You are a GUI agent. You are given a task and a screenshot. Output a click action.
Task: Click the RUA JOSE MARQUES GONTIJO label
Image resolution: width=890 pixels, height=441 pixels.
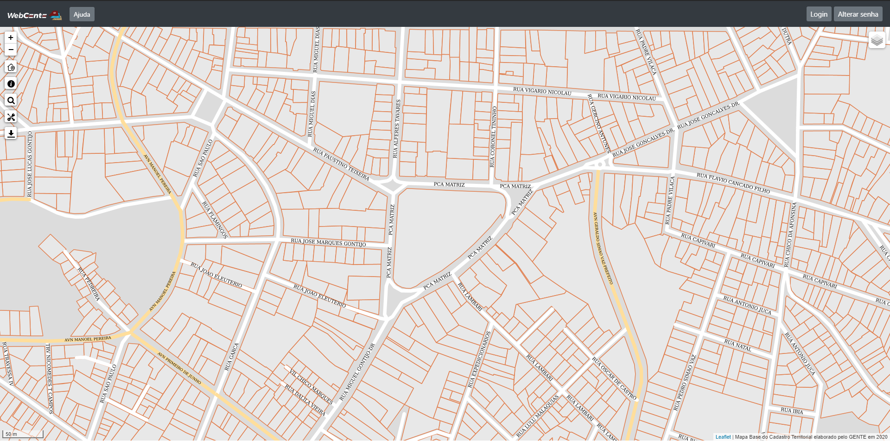pyautogui.click(x=328, y=242)
